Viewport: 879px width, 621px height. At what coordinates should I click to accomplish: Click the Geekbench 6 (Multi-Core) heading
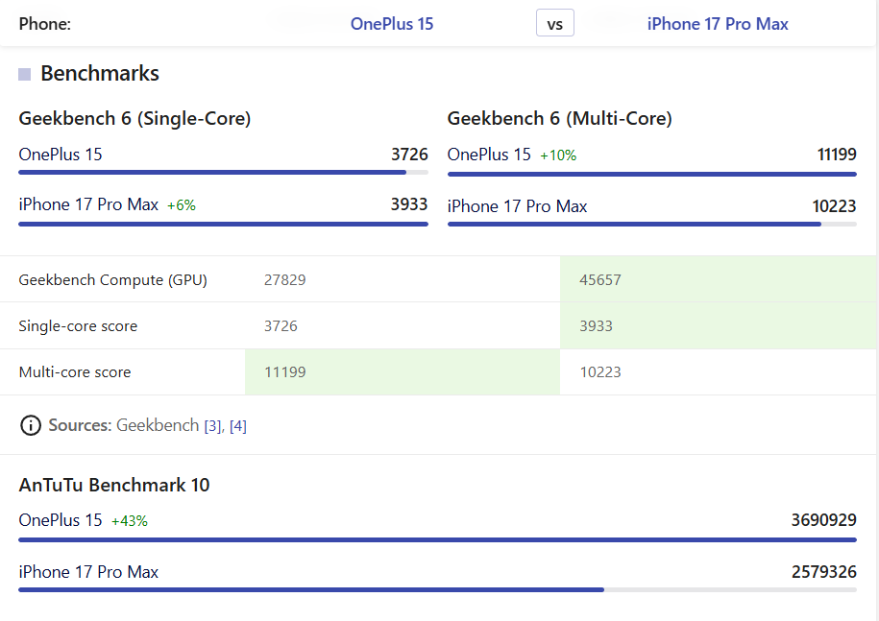[559, 119]
